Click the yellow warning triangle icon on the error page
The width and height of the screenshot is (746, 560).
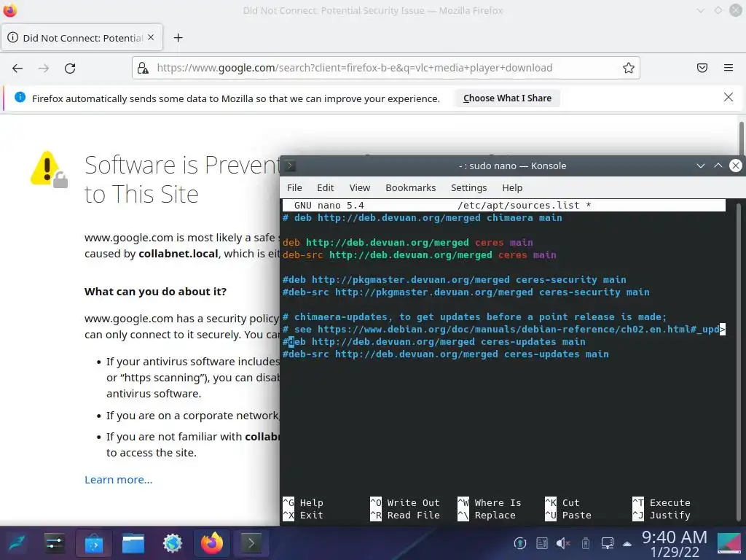pyautogui.click(x=49, y=169)
